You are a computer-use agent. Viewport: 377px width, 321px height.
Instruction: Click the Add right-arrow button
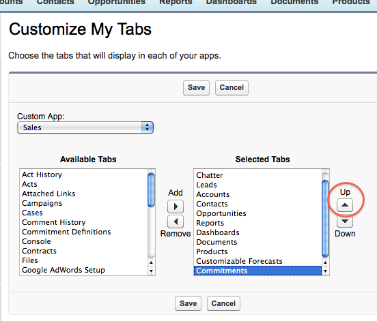pos(176,207)
